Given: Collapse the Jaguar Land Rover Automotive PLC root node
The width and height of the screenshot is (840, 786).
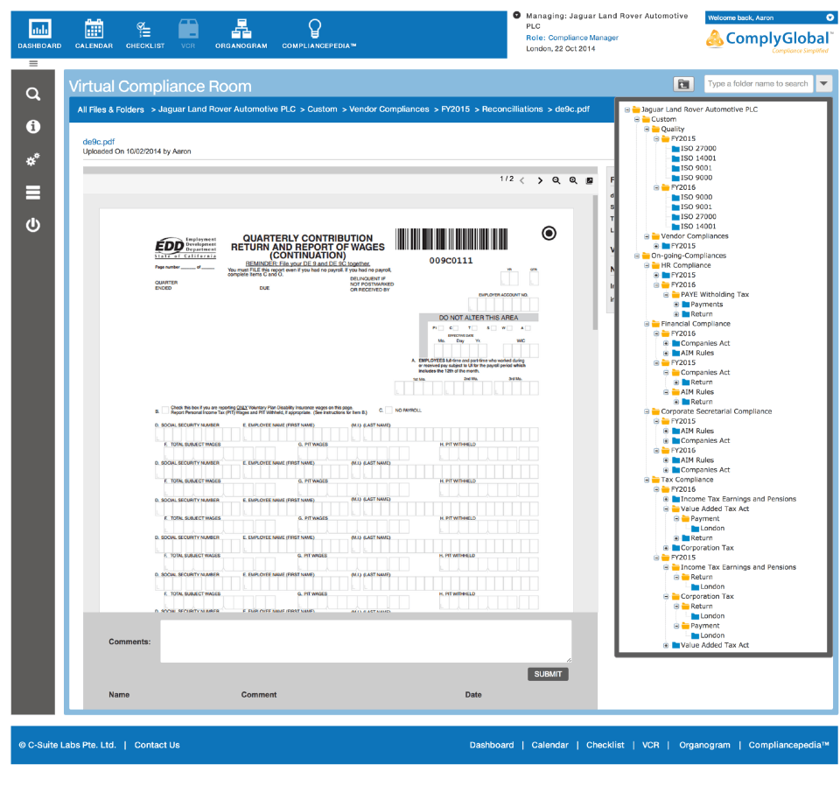Looking at the screenshot, I should [626, 109].
